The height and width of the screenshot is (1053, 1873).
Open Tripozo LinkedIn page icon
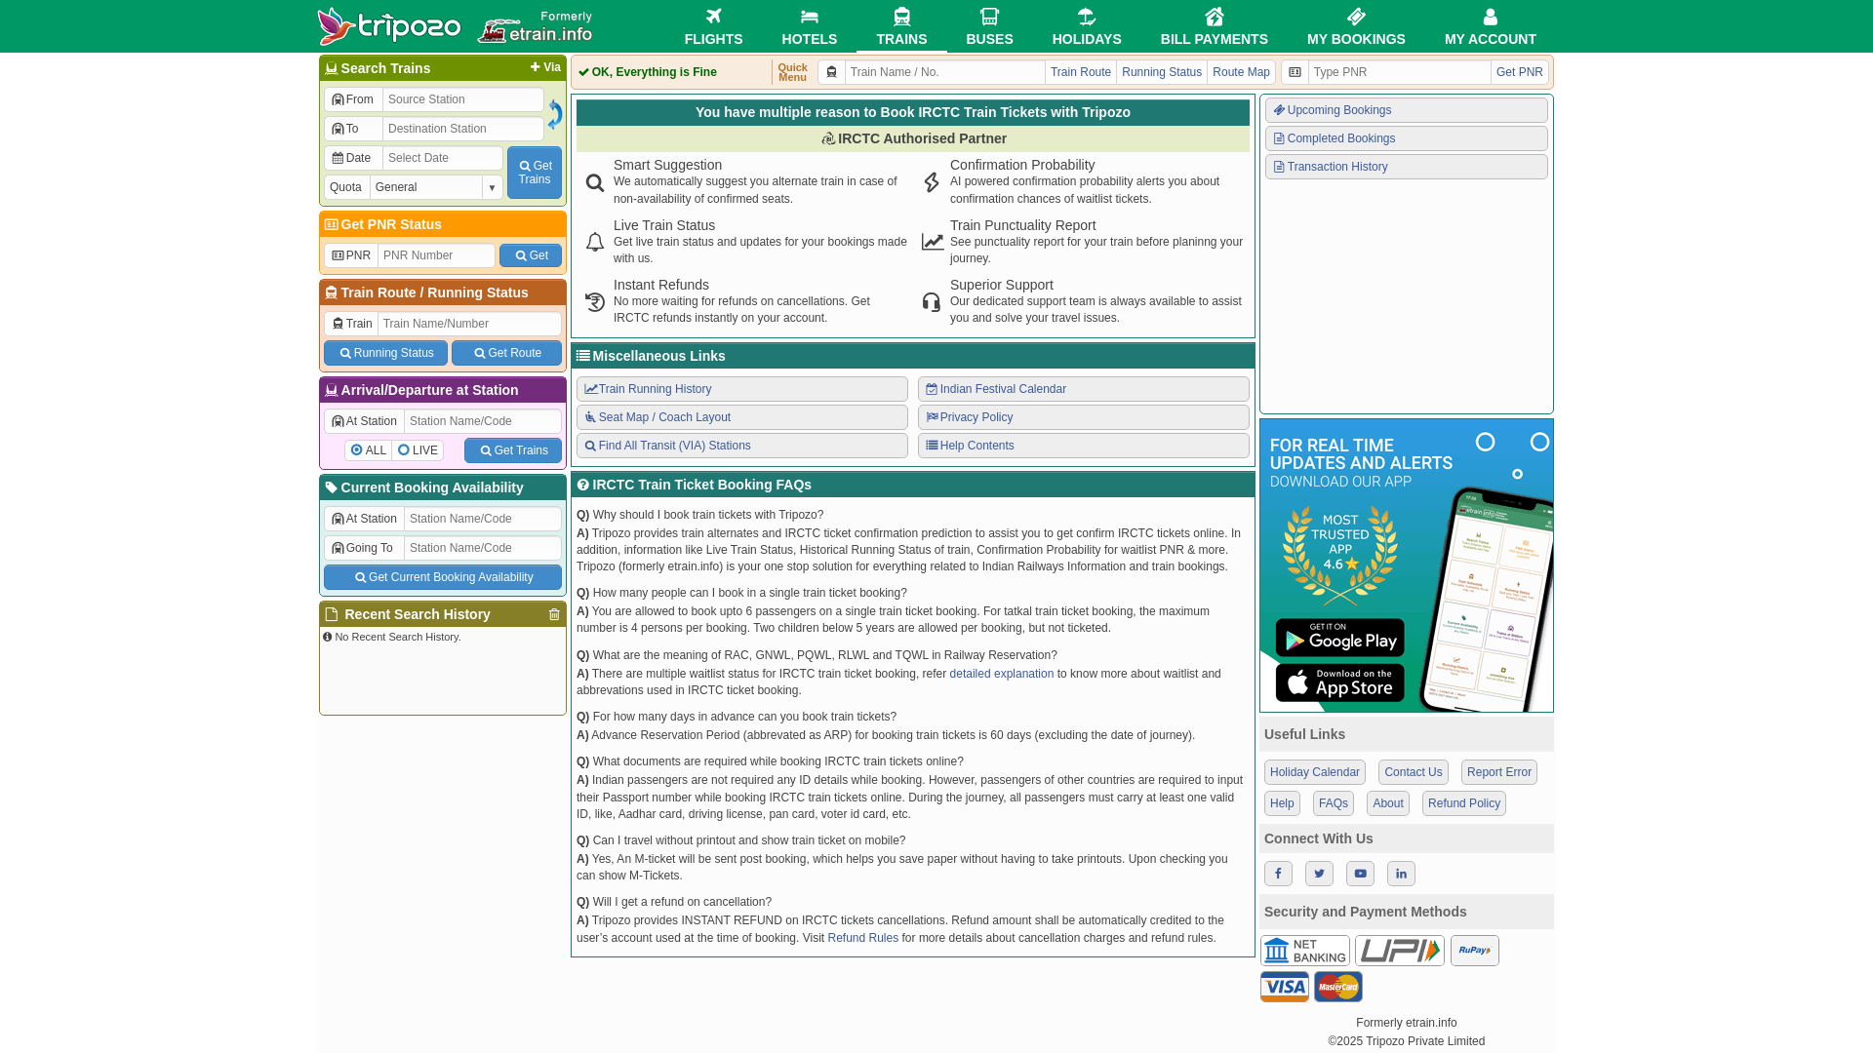click(x=1401, y=874)
